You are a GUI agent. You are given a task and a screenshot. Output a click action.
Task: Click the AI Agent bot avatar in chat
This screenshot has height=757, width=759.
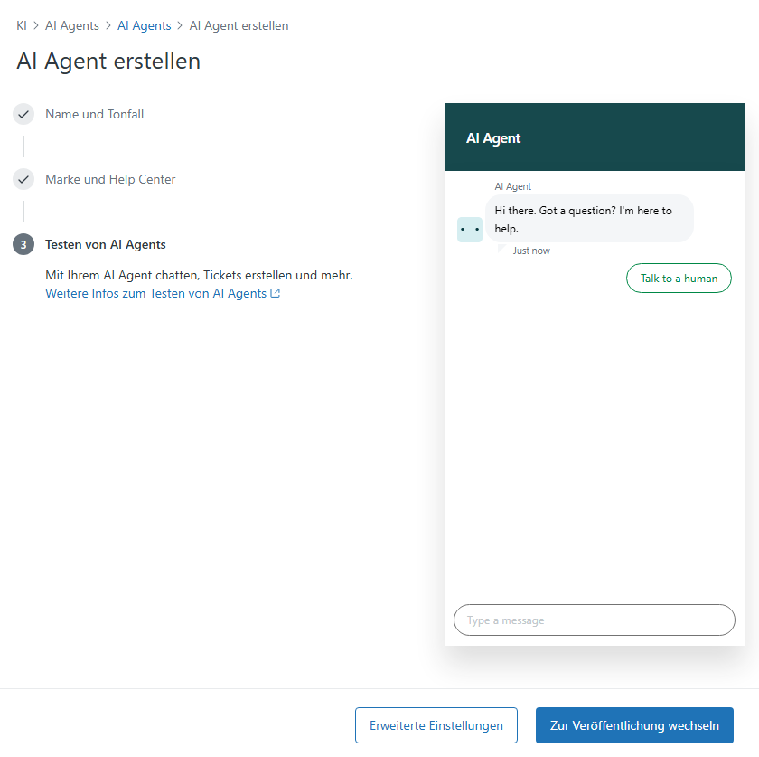(470, 230)
